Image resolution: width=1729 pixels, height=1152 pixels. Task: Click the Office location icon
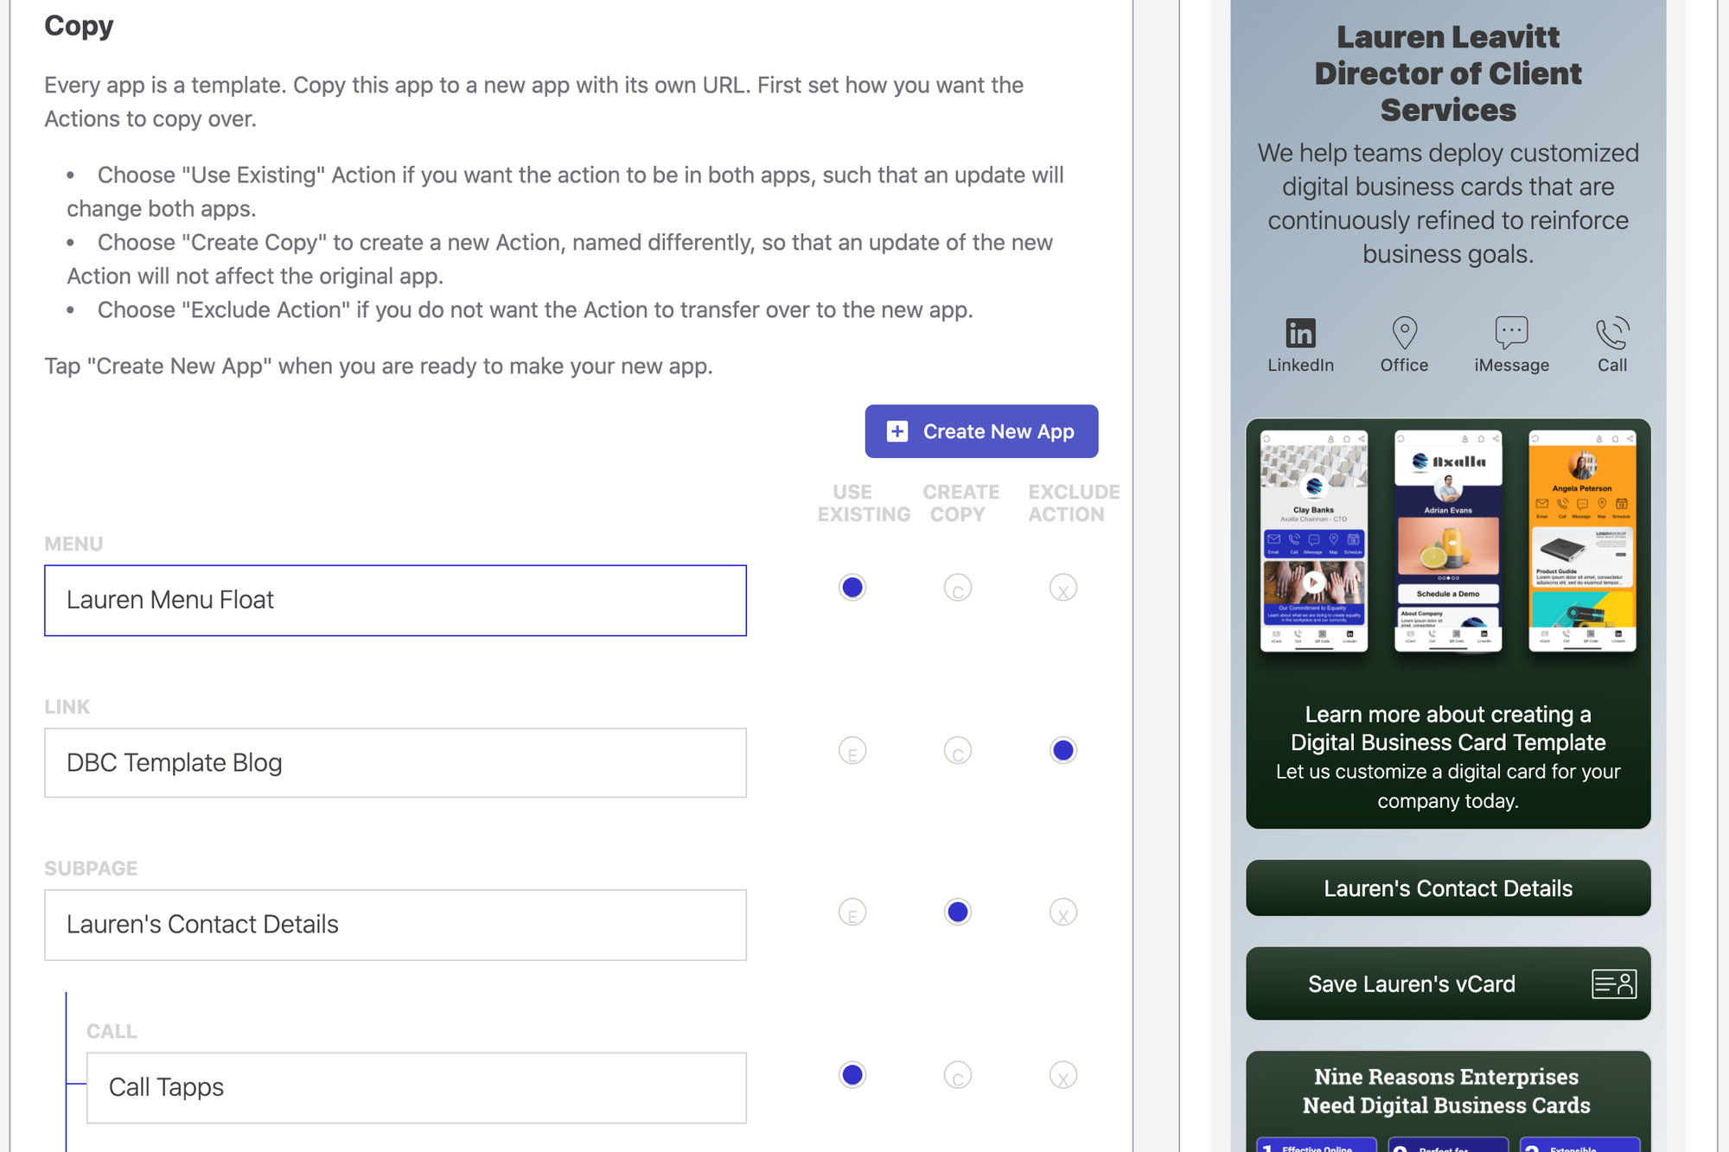coord(1404,332)
